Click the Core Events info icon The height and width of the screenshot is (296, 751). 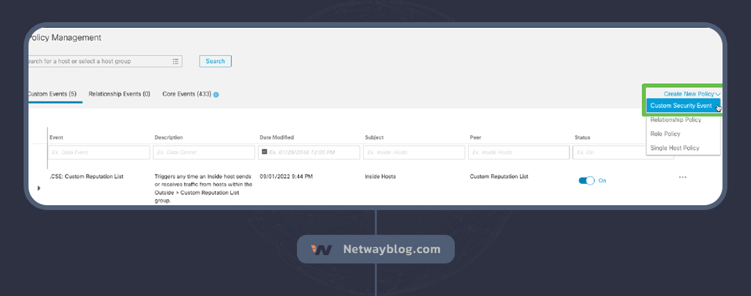(216, 94)
